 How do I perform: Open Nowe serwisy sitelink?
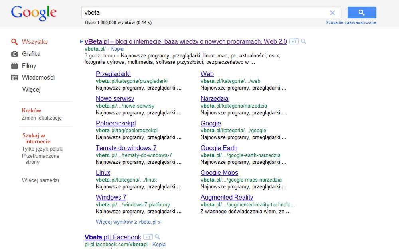pos(115,98)
